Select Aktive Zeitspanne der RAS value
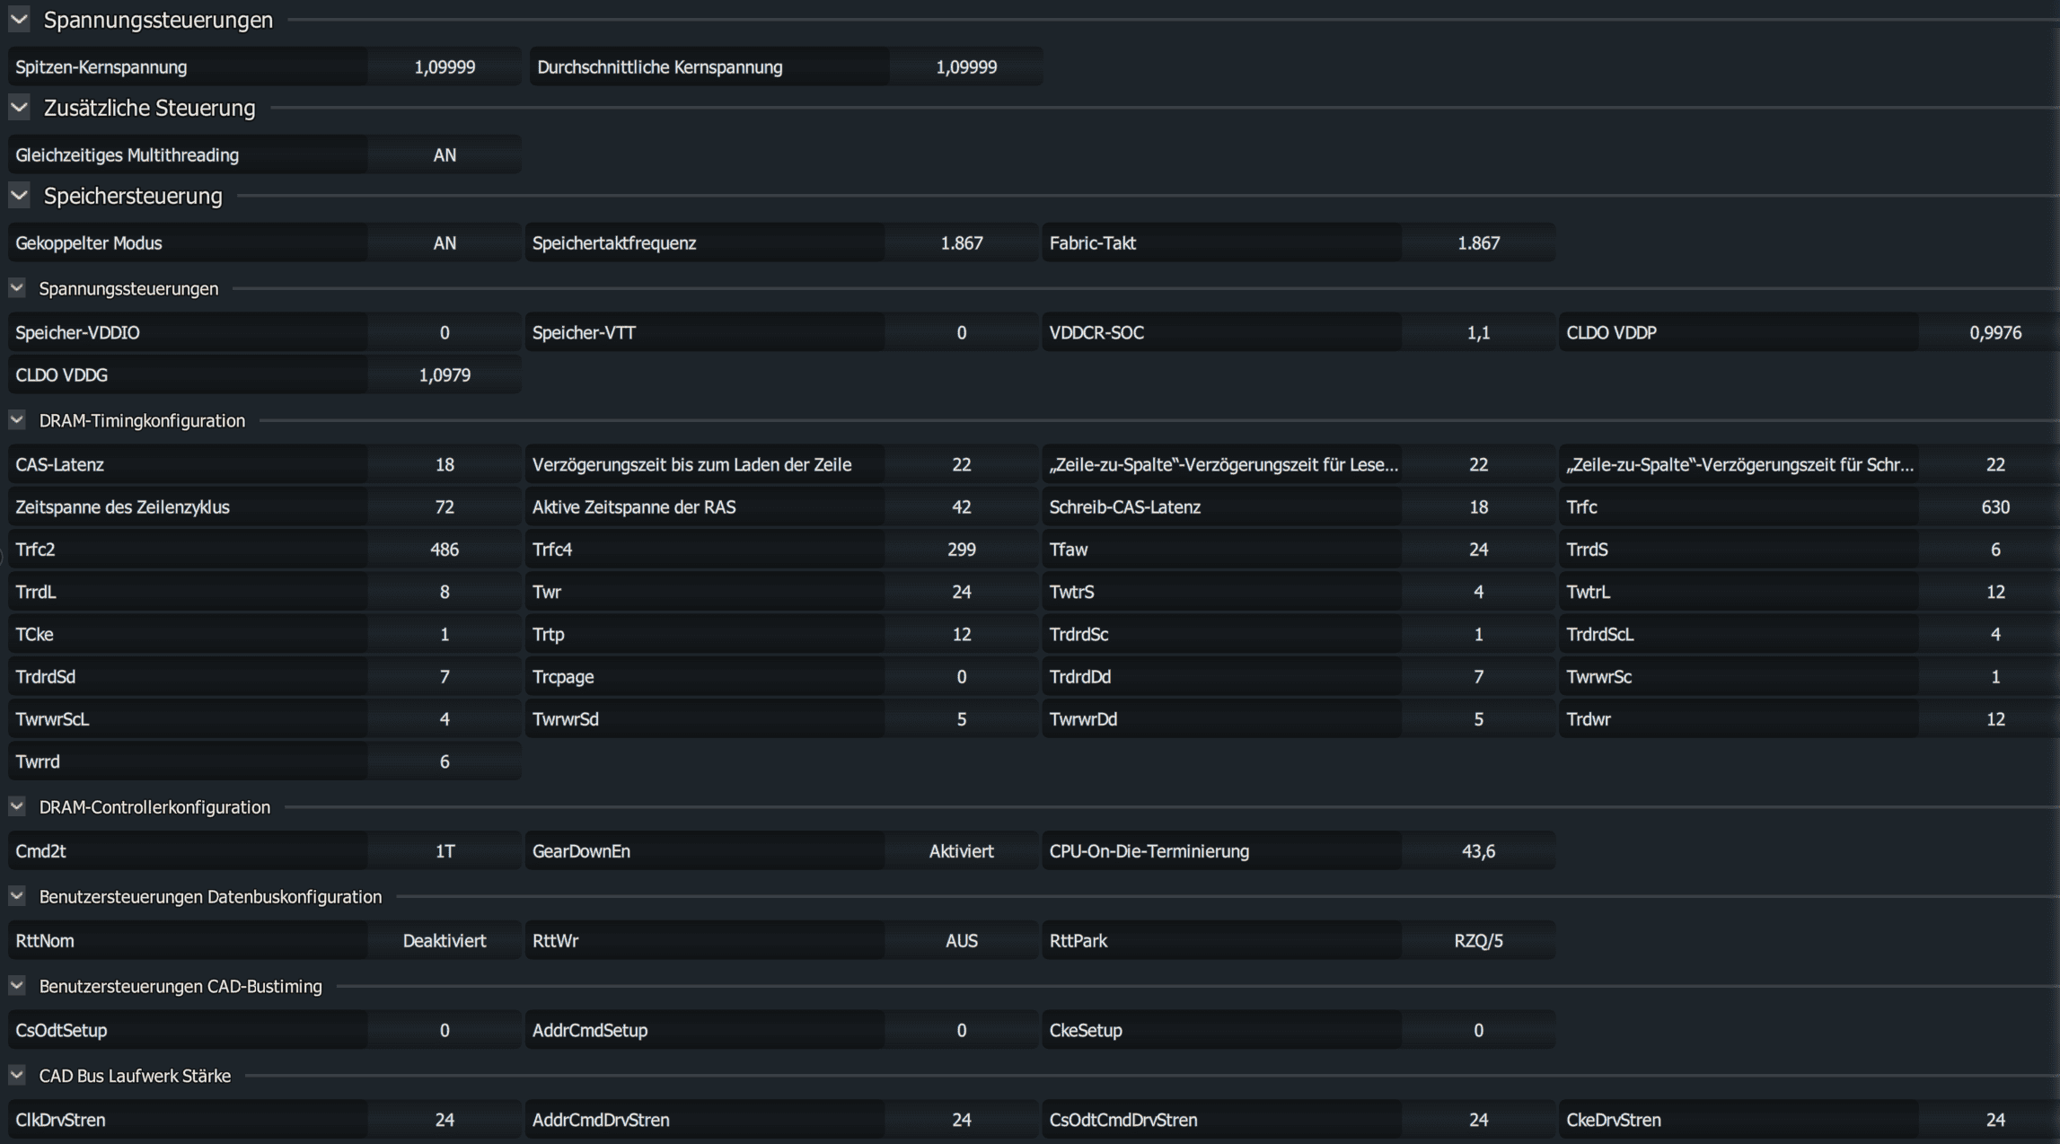Viewport: 2060px width, 1144px height. (961, 506)
